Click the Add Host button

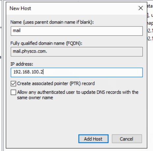93,139
